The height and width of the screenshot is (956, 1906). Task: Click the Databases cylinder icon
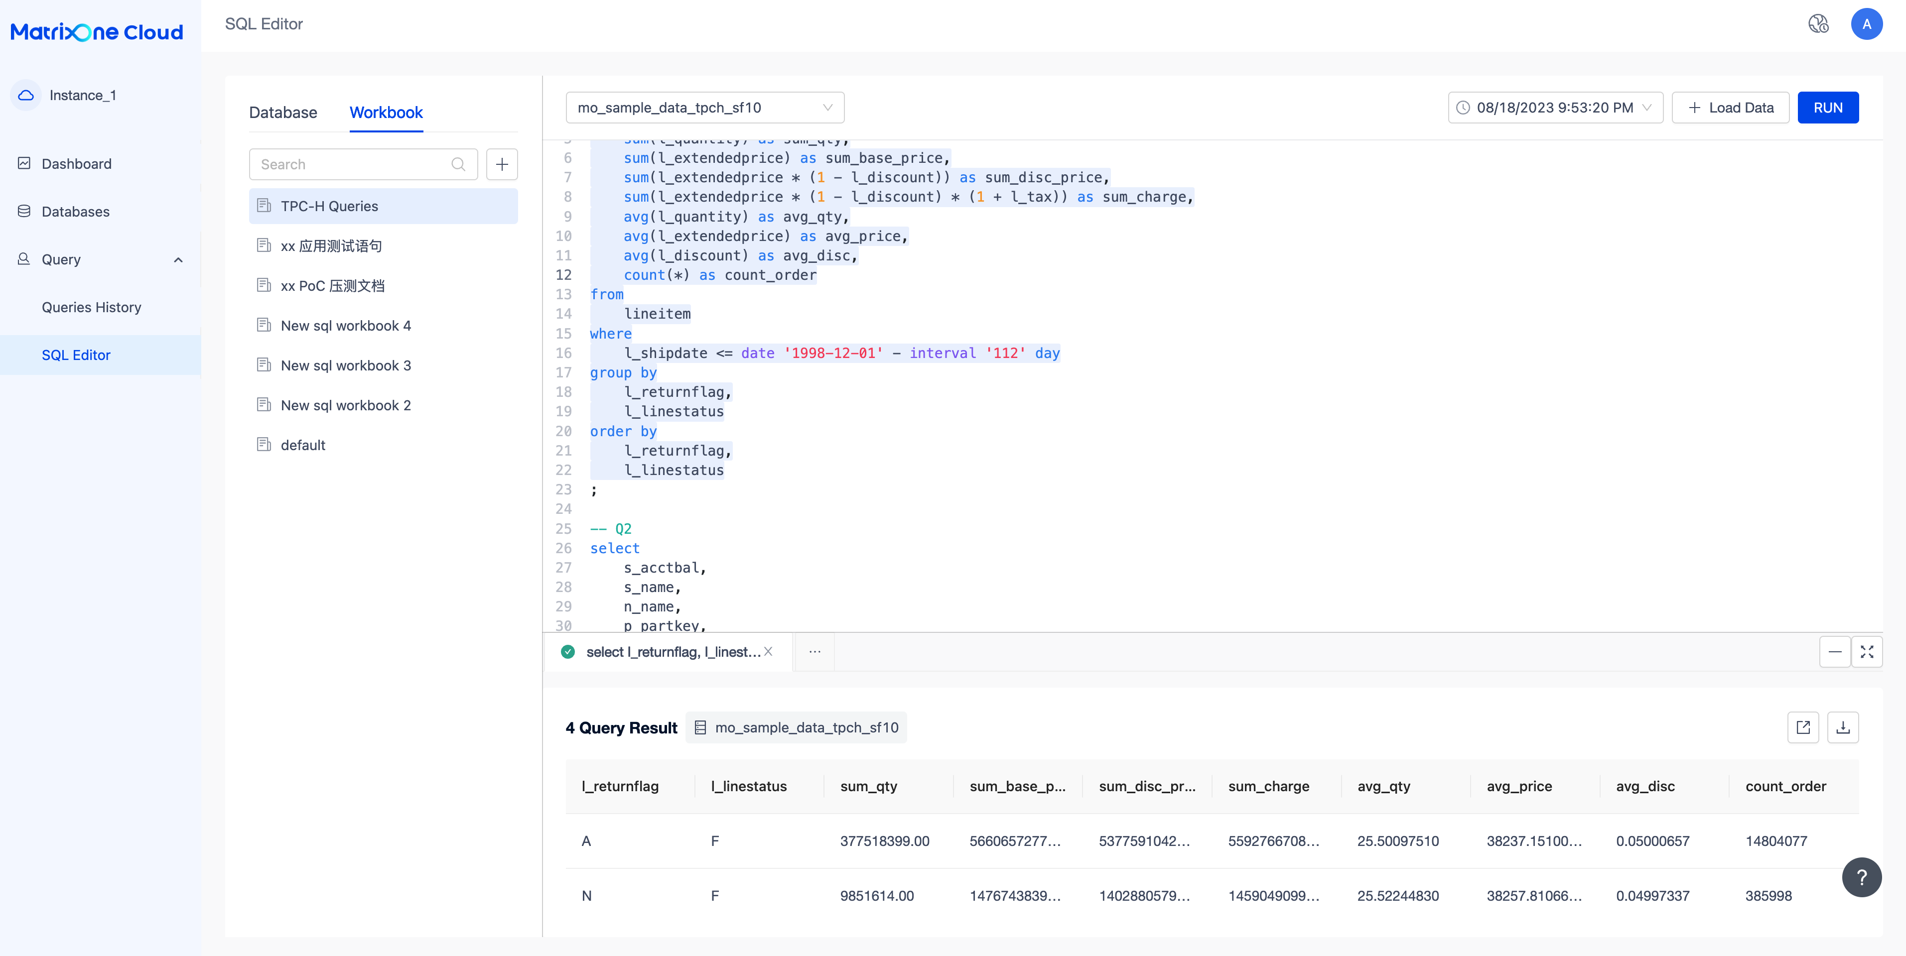point(24,212)
